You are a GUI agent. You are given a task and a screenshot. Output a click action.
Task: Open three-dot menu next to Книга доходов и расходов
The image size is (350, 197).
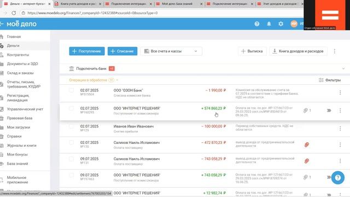pyautogui.click(x=334, y=51)
